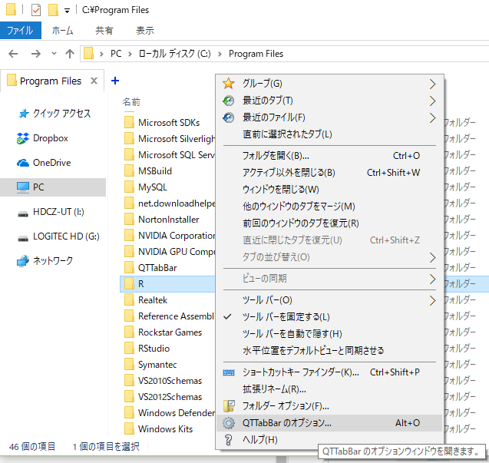Click ローカル ディスク (C:) in the breadcrumb

[x=175, y=54]
